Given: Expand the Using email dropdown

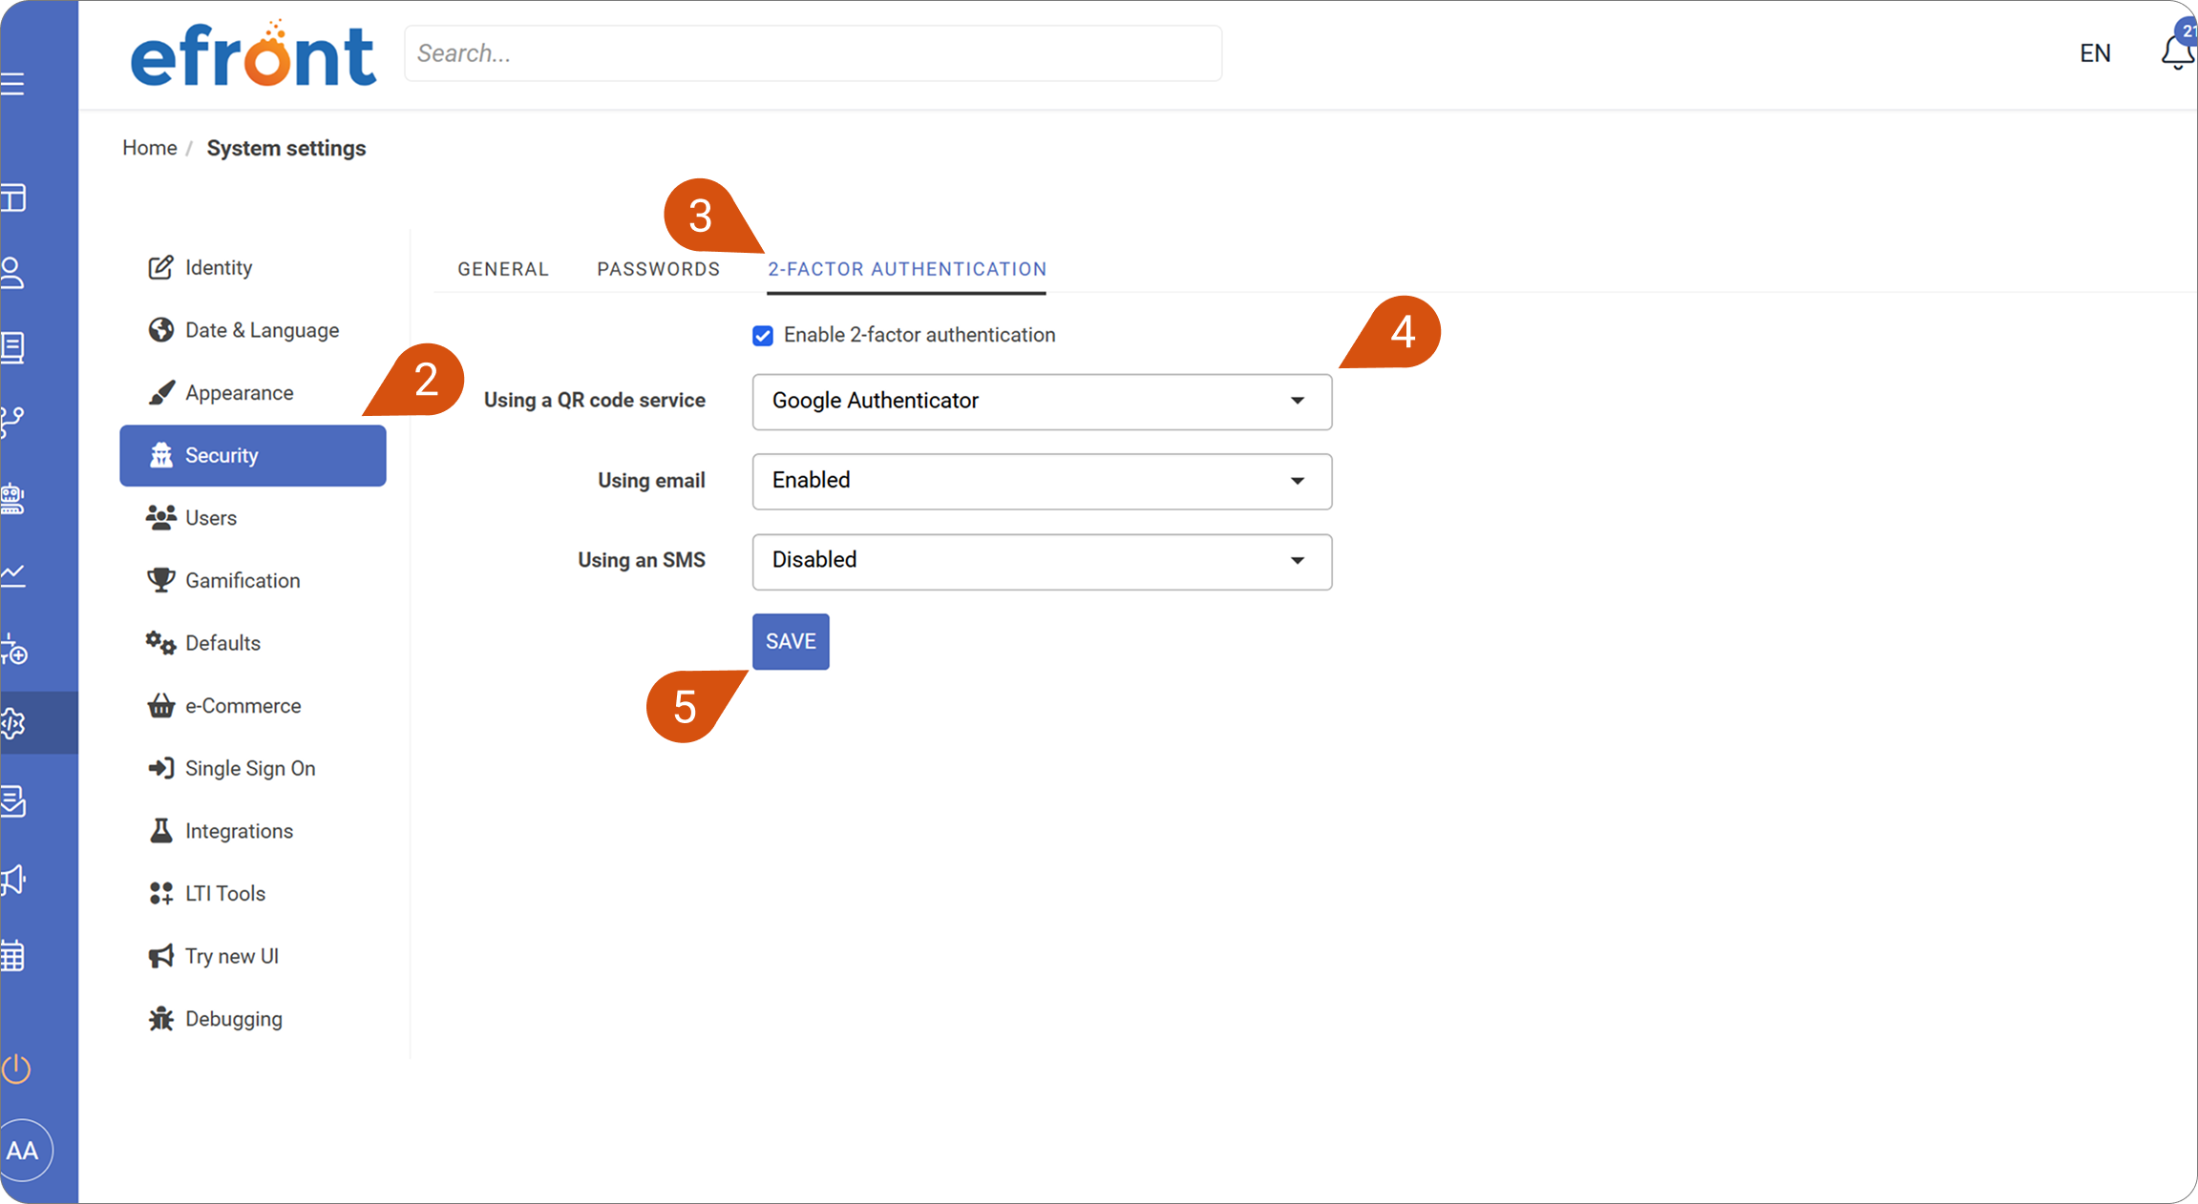Looking at the screenshot, I should pos(1041,481).
